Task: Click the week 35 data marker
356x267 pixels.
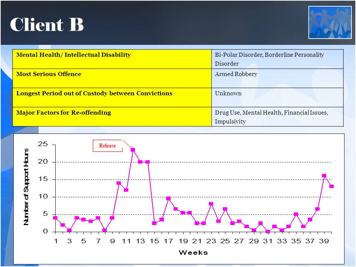Action: [296, 214]
